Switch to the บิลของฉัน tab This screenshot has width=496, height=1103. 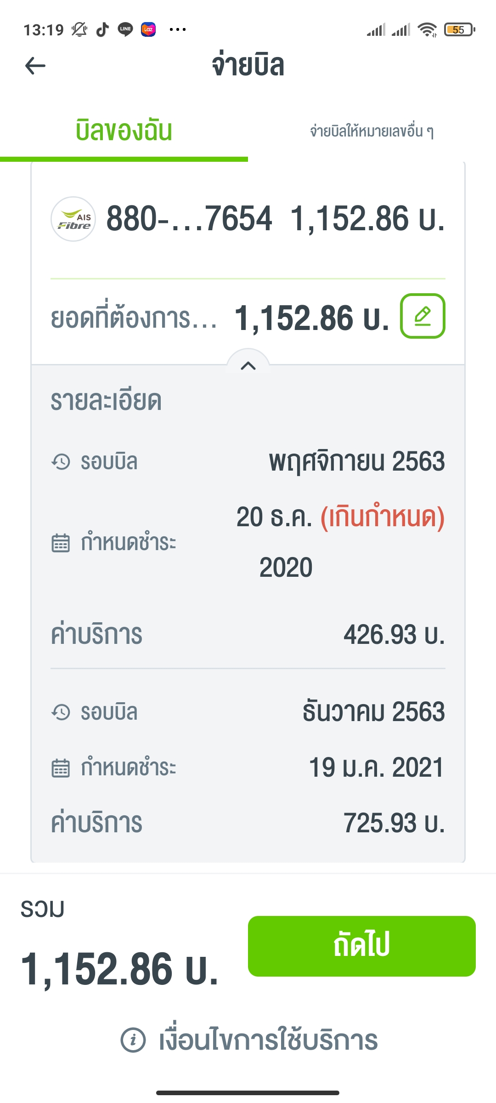(124, 131)
